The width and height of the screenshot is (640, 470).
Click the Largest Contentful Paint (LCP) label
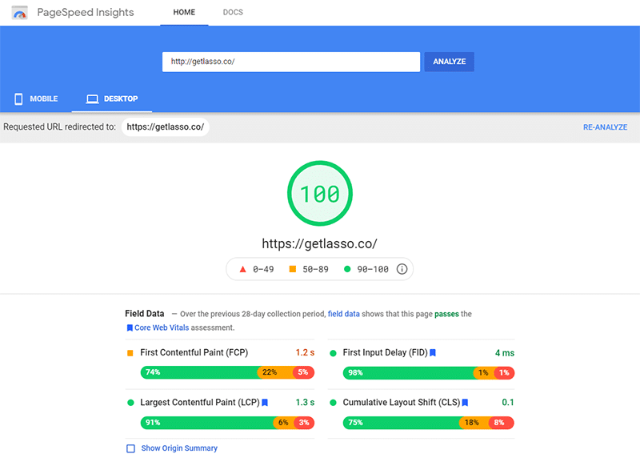[x=199, y=403]
